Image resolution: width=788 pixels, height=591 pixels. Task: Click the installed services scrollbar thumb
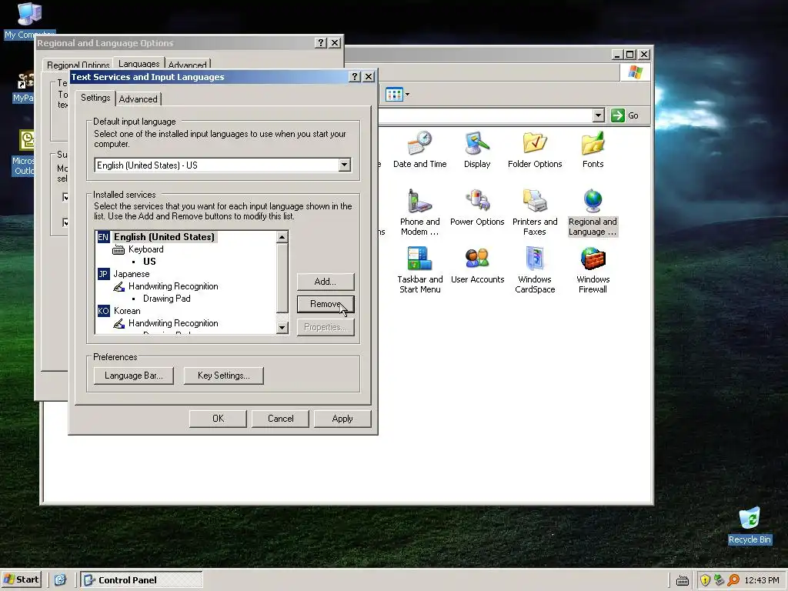(x=282, y=278)
